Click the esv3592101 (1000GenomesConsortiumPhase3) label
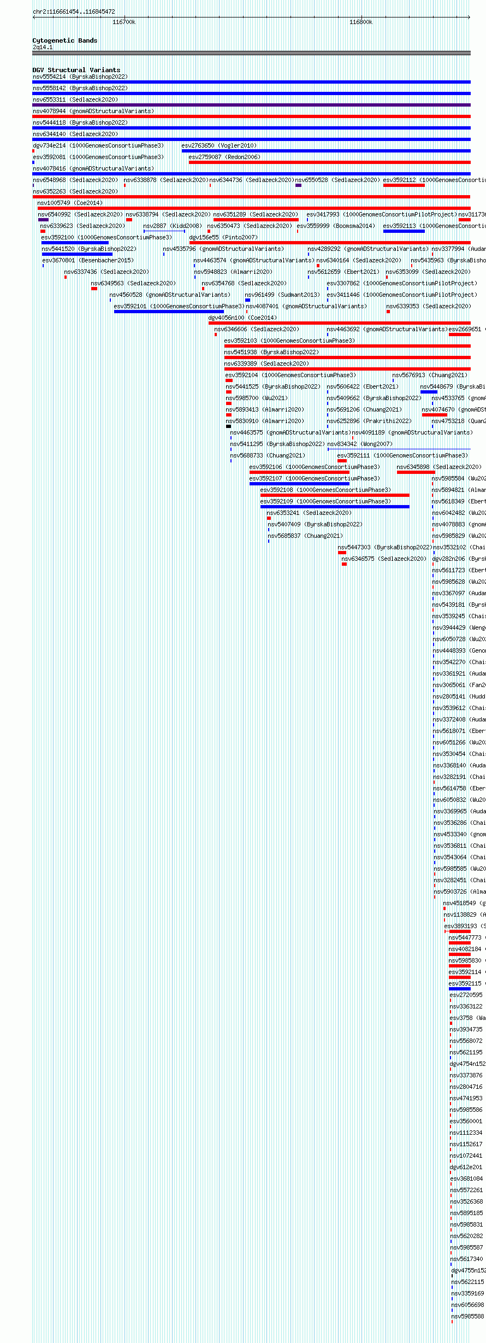This screenshot has width=486, height=1343. pyautogui.click(x=179, y=307)
